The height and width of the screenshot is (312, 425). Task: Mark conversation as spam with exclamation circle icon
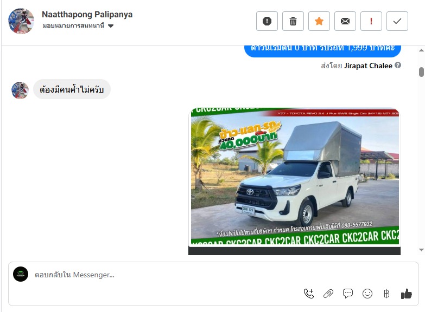pos(267,21)
